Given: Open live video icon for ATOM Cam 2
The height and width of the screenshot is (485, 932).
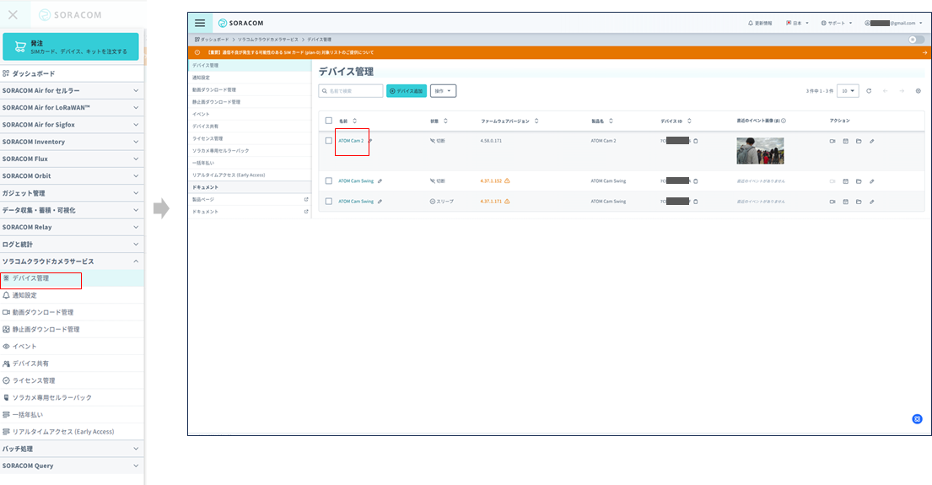Looking at the screenshot, I should [832, 142].
